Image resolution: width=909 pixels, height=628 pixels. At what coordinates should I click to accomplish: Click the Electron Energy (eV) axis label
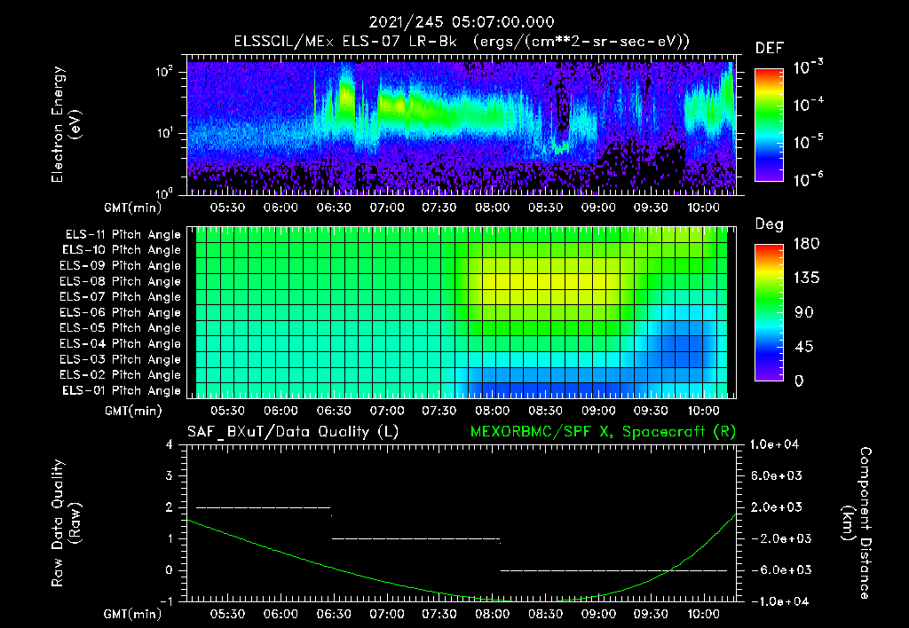66,124
